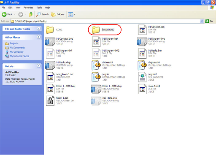Select the vidc_data.dwg drawing icon
The image size is (216, 155).
(x=96, y=101)
